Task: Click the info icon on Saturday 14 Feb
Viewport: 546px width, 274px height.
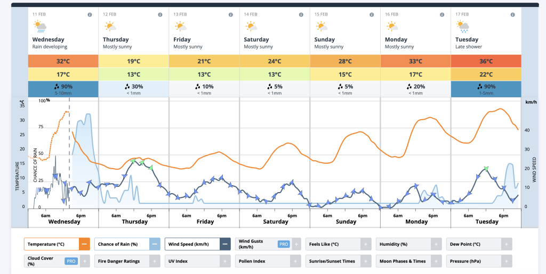Action: (x=301, y=14)
